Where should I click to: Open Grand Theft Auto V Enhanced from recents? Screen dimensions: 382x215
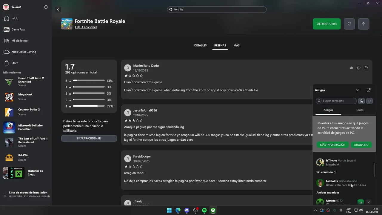pyautogui.click(x=26, y=82)
